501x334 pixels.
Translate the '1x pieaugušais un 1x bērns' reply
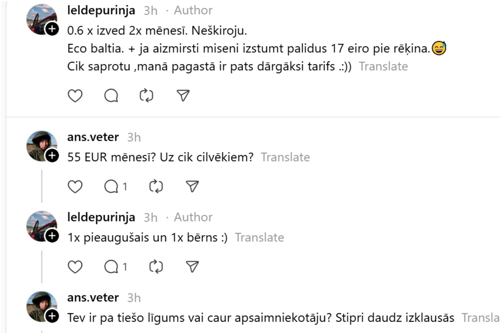(x=259, y=237)
